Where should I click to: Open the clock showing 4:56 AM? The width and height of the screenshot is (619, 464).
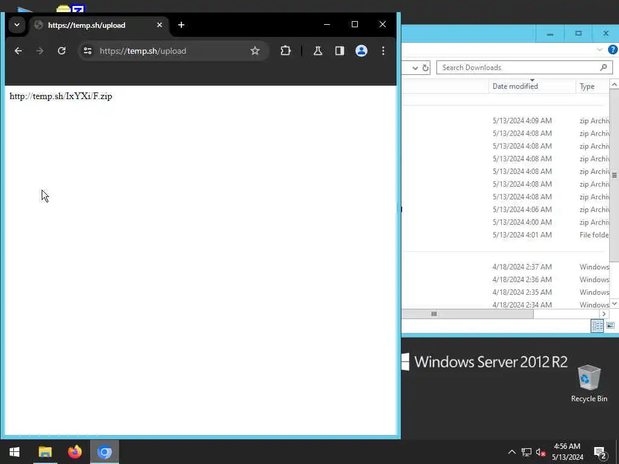[x=567, y=452]
